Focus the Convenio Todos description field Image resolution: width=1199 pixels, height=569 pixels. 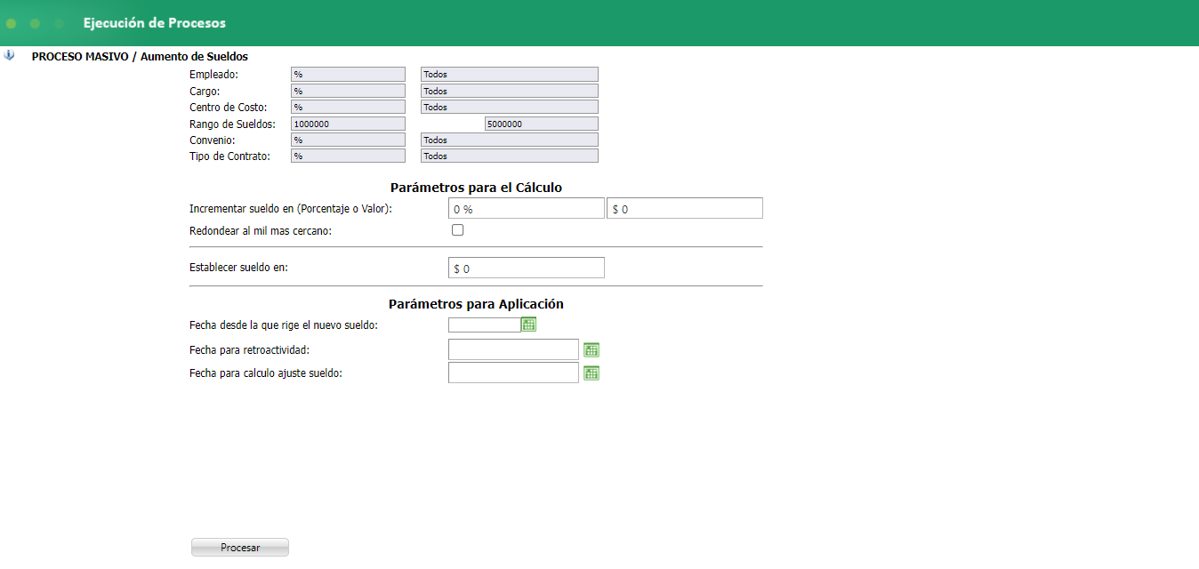pos(510,140)
